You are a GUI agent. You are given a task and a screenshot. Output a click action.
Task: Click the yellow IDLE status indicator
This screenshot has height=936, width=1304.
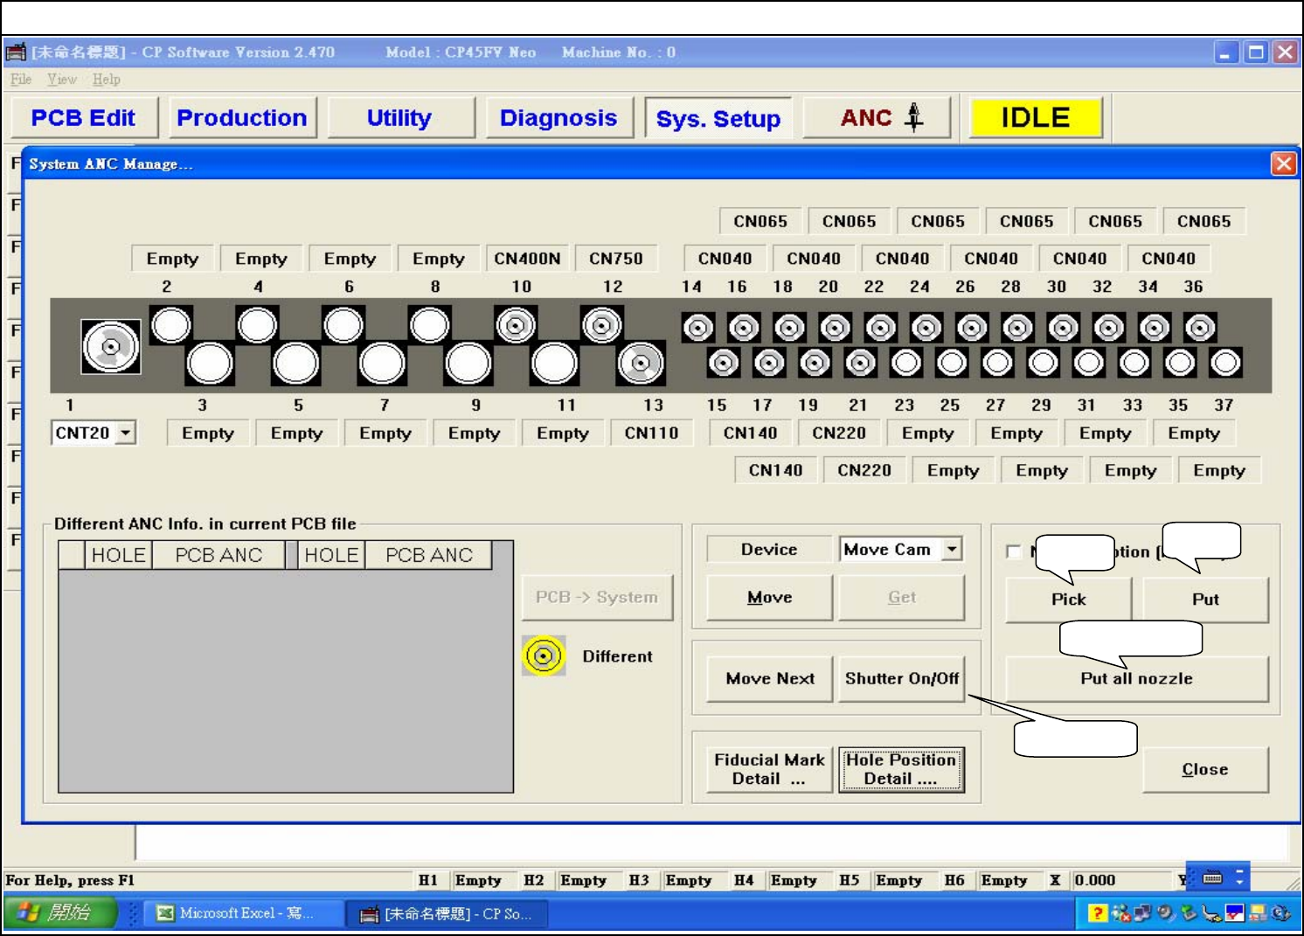pyautogui.click(x=1035, y=118)
